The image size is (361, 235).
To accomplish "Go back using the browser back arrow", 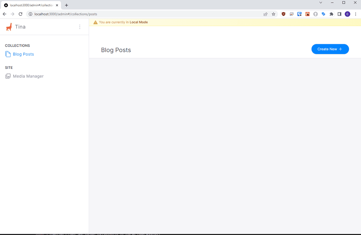I will pyautogui.click(x=5, y=14).
